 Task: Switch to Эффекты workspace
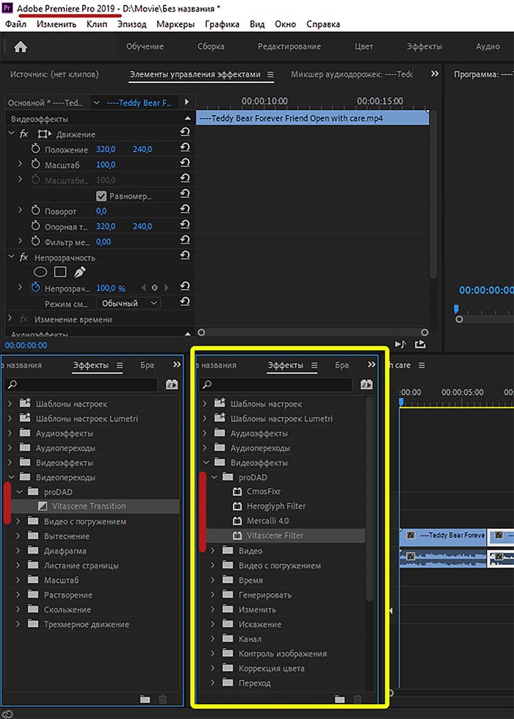[x=424, y=46]
